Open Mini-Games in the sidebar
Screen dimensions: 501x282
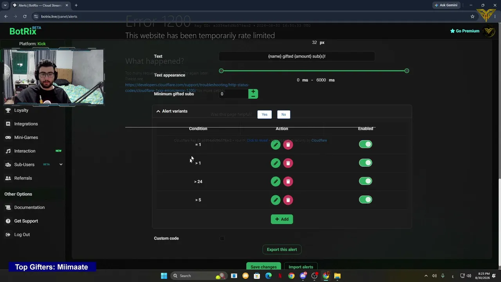[x=26, y=137]
